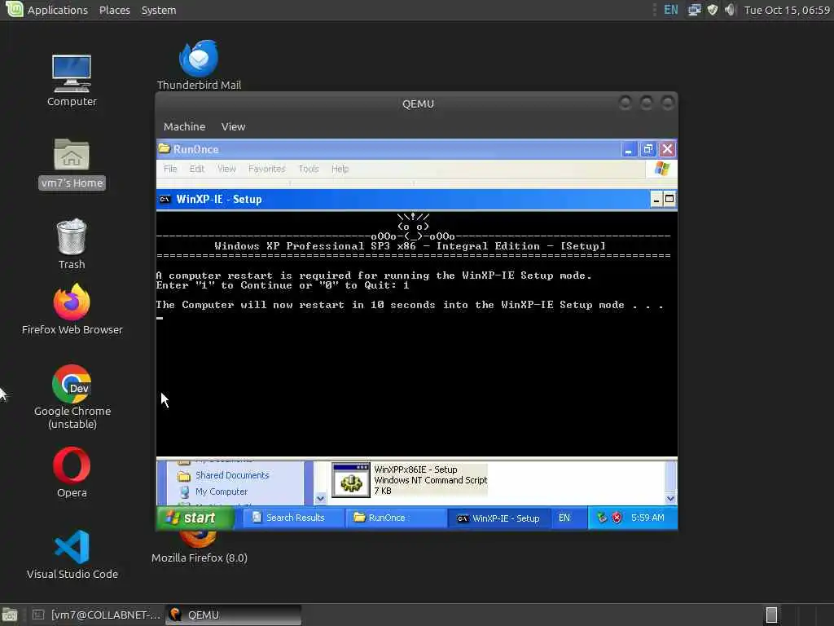Switch to RunOnce taskbar button

(395, 518)
